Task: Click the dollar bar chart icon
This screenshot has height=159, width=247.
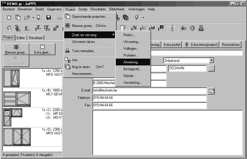Action: [x=152, y=28]
